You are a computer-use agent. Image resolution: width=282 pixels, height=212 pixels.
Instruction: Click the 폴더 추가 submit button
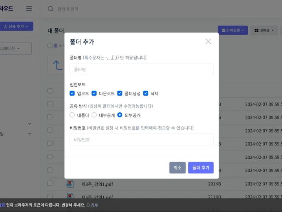201,167
